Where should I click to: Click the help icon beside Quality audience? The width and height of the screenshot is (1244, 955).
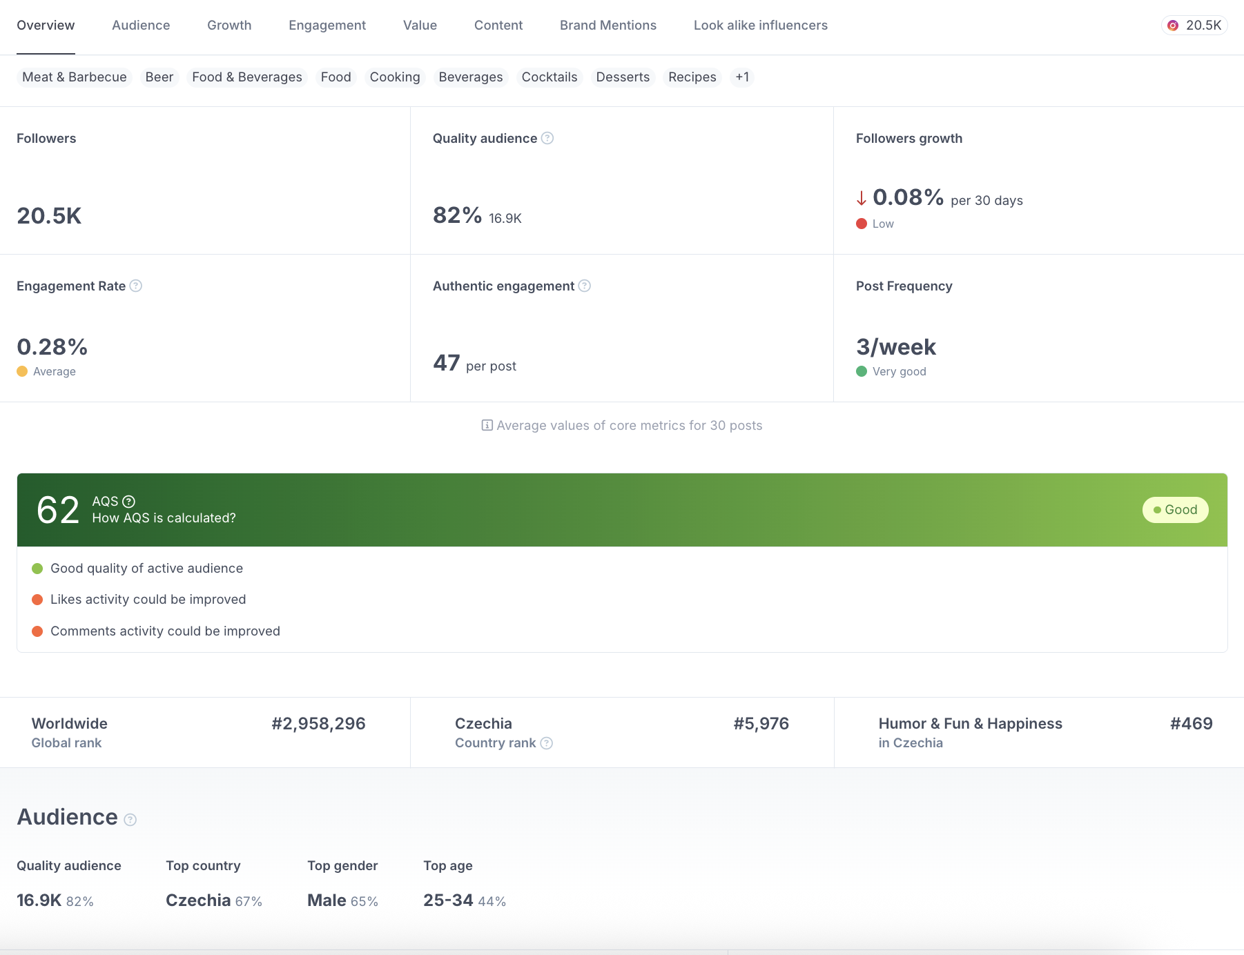[547, 138]
